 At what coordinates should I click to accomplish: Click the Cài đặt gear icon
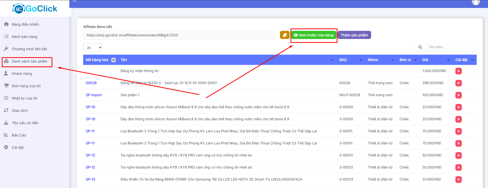point(6,147)
